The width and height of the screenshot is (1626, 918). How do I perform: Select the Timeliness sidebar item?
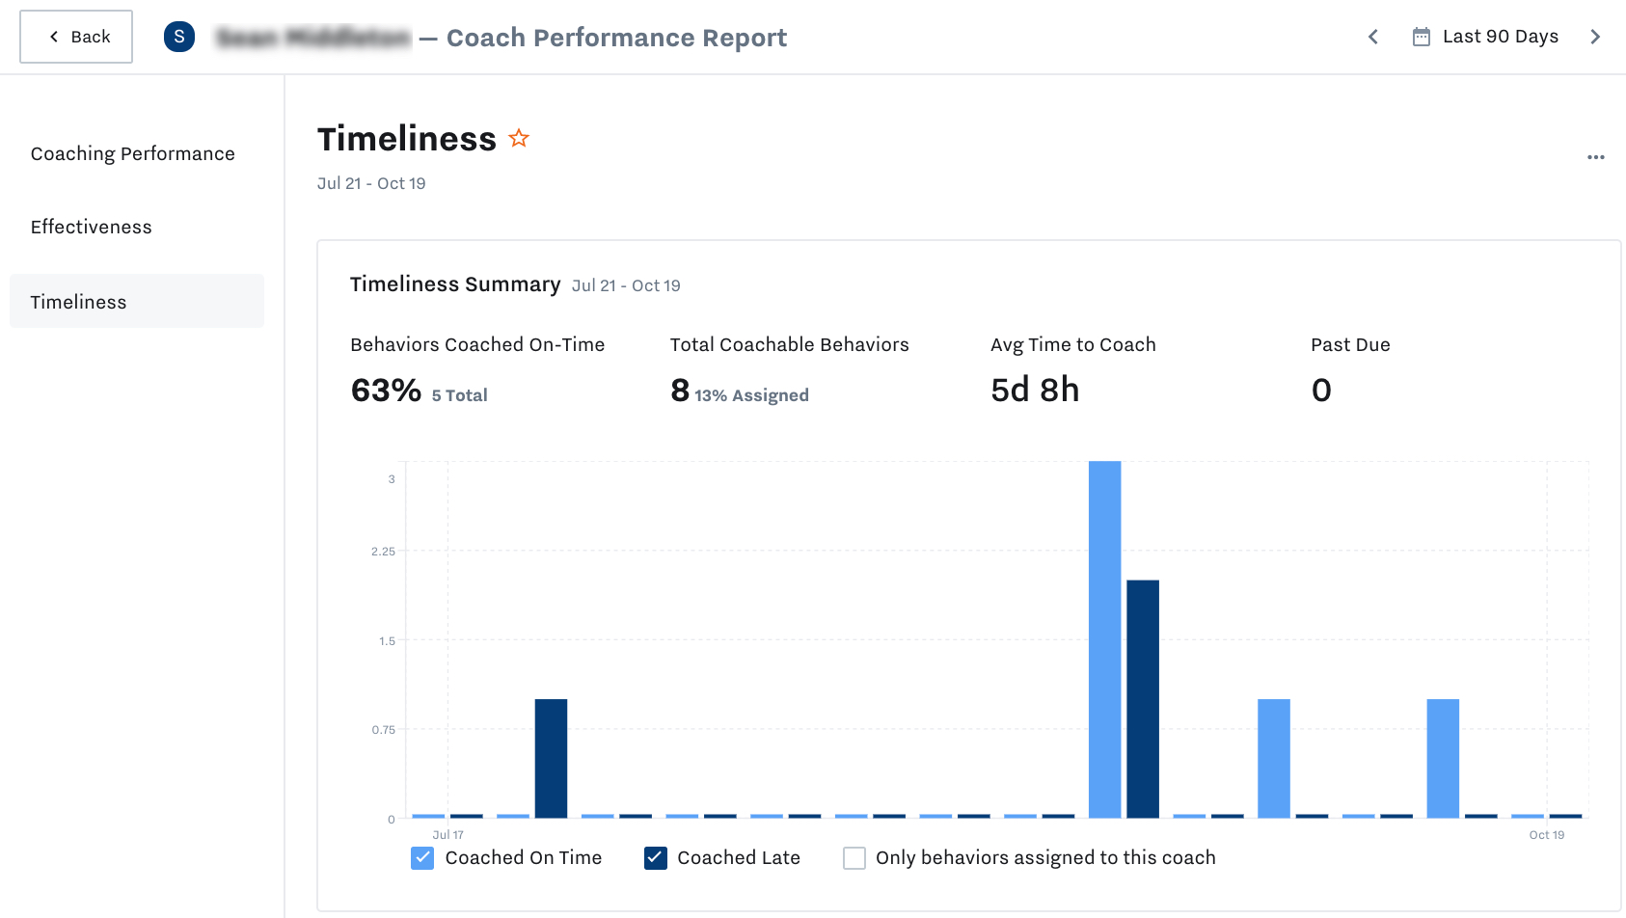(78, 301)
